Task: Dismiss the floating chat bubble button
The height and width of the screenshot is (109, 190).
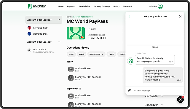Action: [180, 100]
